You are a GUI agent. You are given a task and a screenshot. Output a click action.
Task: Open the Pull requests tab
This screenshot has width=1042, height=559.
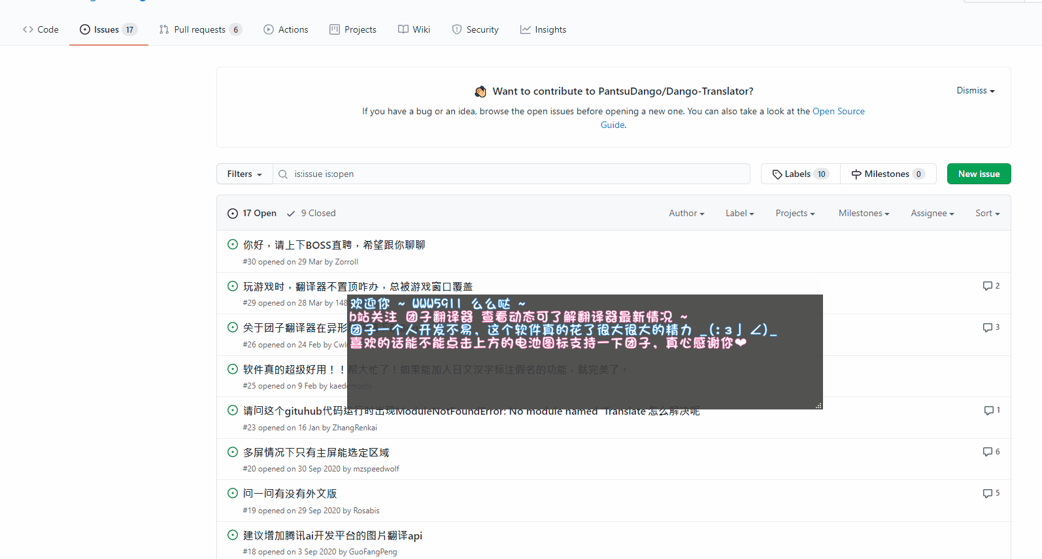point(200,29)
